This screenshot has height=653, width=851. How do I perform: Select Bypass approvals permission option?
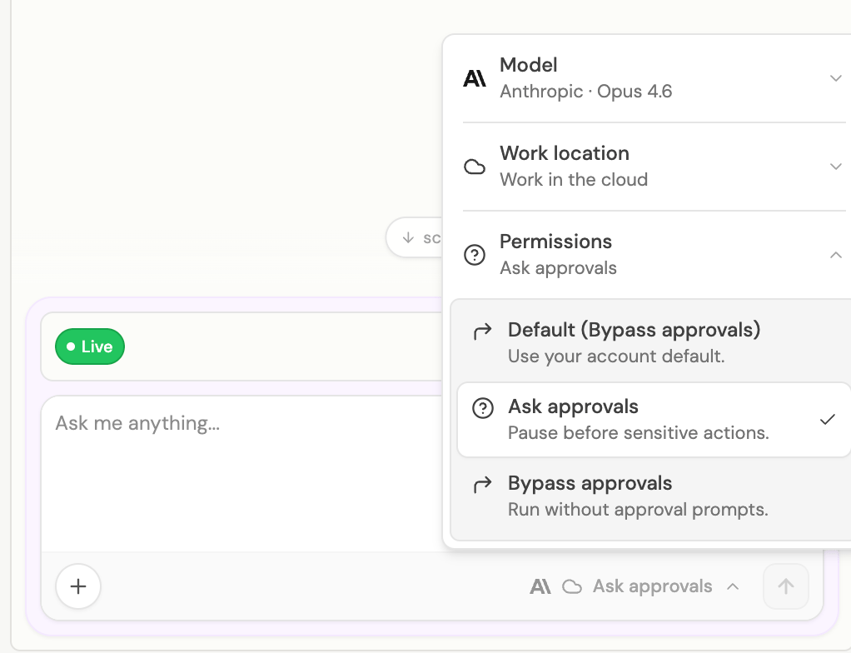[654, 496]
